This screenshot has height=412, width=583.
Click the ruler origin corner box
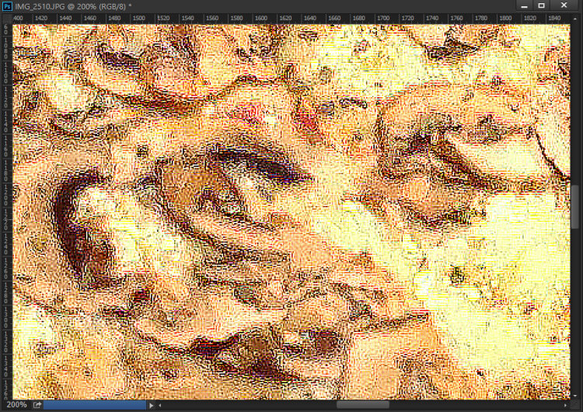click(x=8, y=18)
